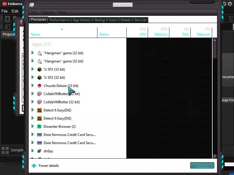Click the upper Dixie Normous Credit Card icon
This screenshot has width=234, height=175.
(39, 135)
